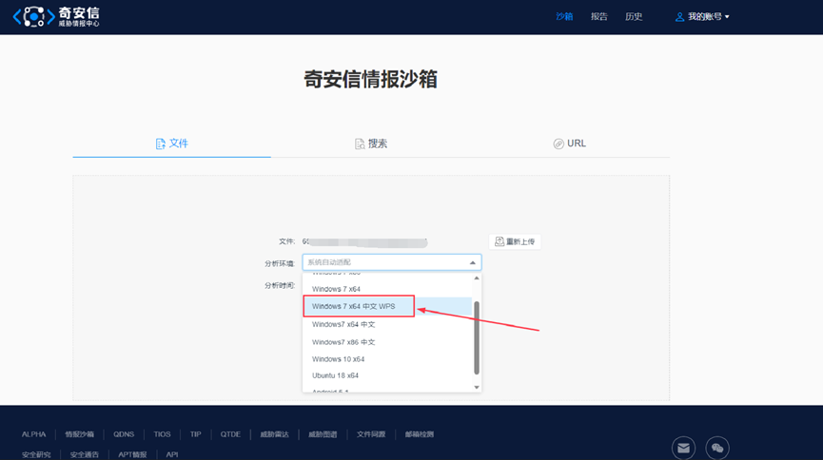Open the TIOS footer link
This screenshot has height=460, width=823.
(x=162, y=434)
